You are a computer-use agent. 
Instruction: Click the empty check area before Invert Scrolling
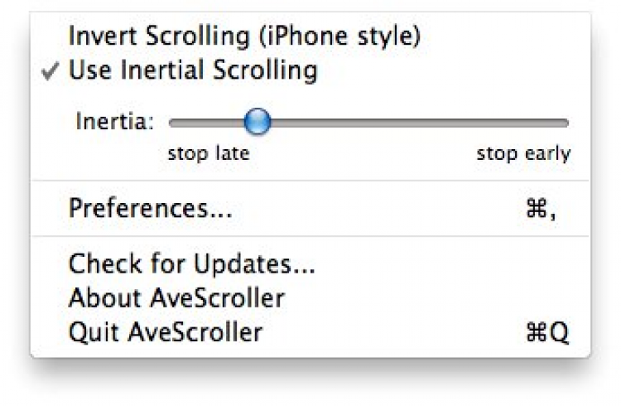51,37
